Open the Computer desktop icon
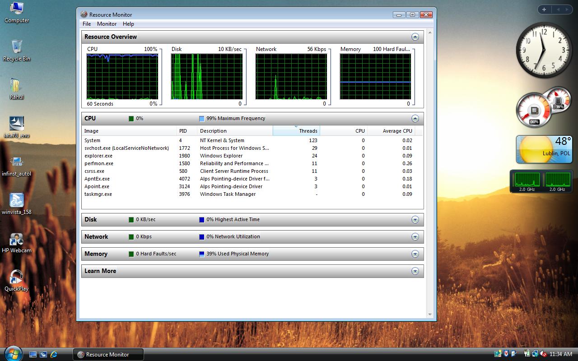 pyautogui.click(x=17, y=12)
